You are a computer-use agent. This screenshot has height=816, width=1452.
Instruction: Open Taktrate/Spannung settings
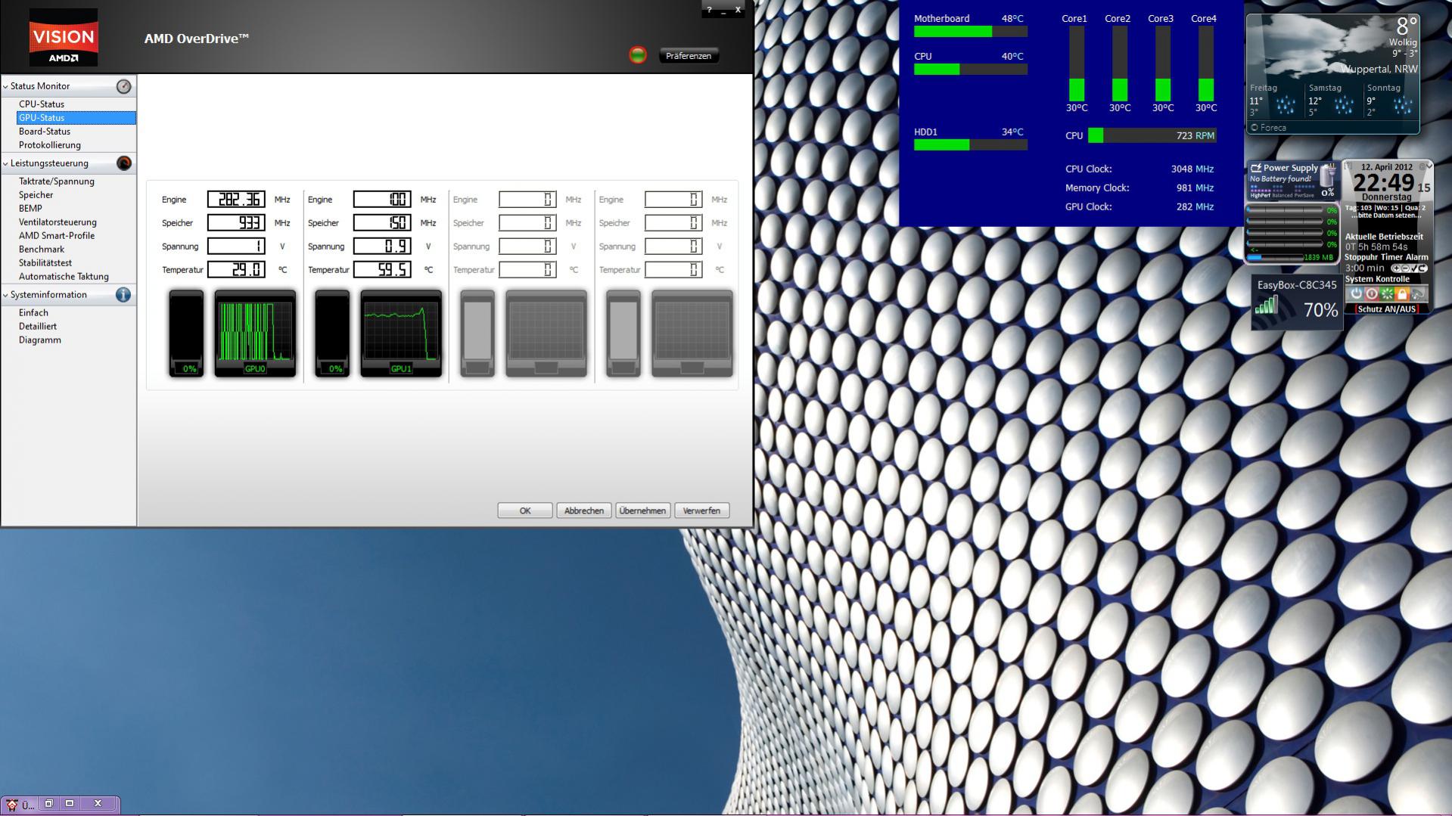tap(57, 182)
